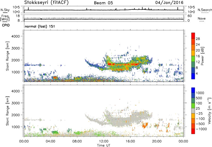Viewport: 212px width, 147px height.
Task: Click the 'N.Search' legend label
Action: [205, 10]
